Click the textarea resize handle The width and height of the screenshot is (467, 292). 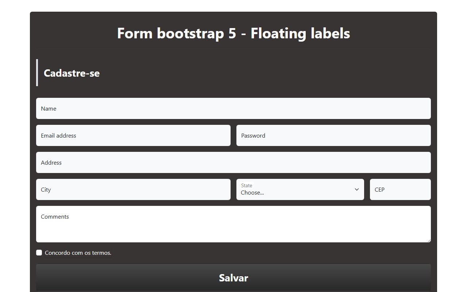coord(429,241)
